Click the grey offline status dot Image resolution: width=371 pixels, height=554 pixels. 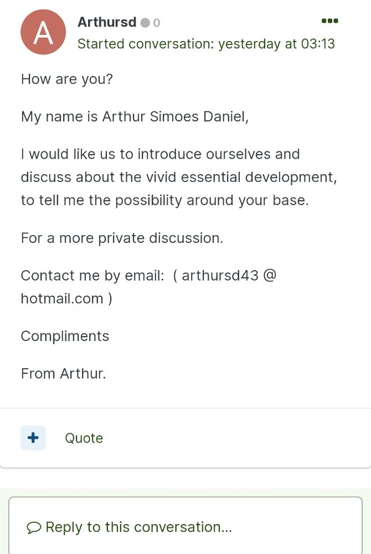145,23
